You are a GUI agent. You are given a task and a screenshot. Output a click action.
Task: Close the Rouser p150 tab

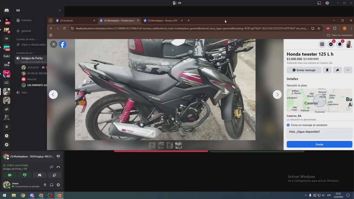click(x=182, y=20)
